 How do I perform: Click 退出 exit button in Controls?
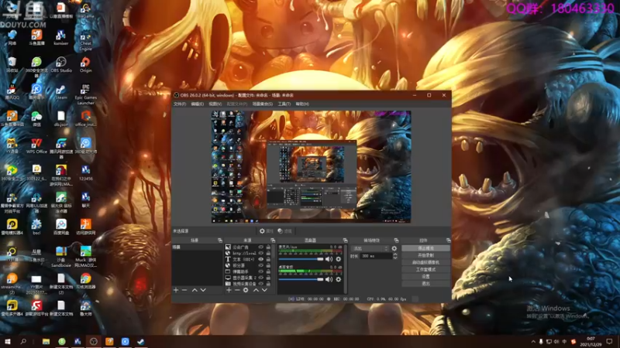425,284
